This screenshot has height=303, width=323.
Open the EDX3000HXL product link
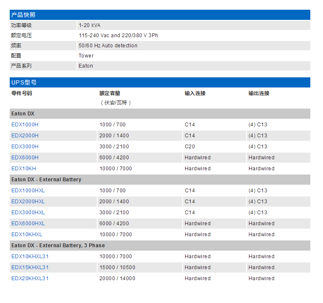(28, 213)
